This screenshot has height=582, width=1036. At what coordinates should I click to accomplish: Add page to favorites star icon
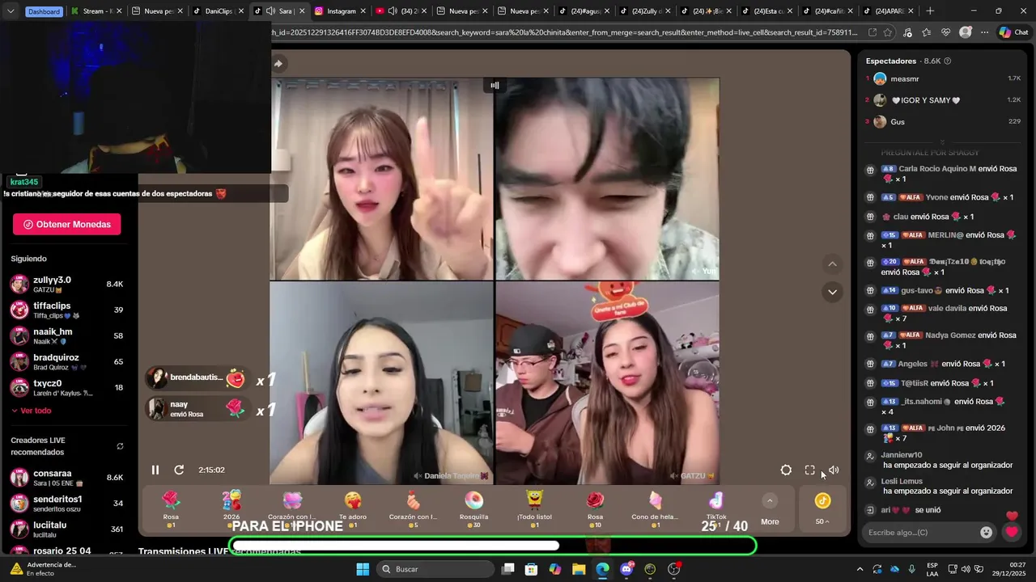[x=888, y=32]
